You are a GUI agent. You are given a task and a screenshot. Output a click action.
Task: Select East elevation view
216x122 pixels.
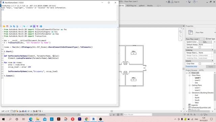tap(196, 95)
